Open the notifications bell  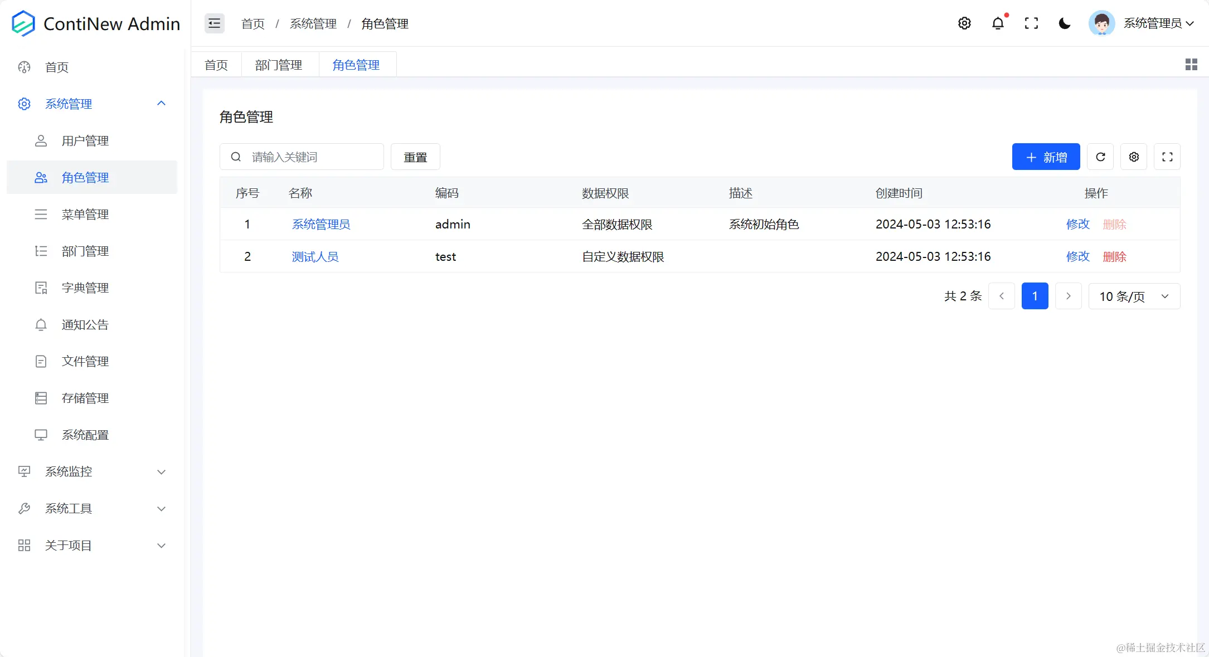[998, 23]
